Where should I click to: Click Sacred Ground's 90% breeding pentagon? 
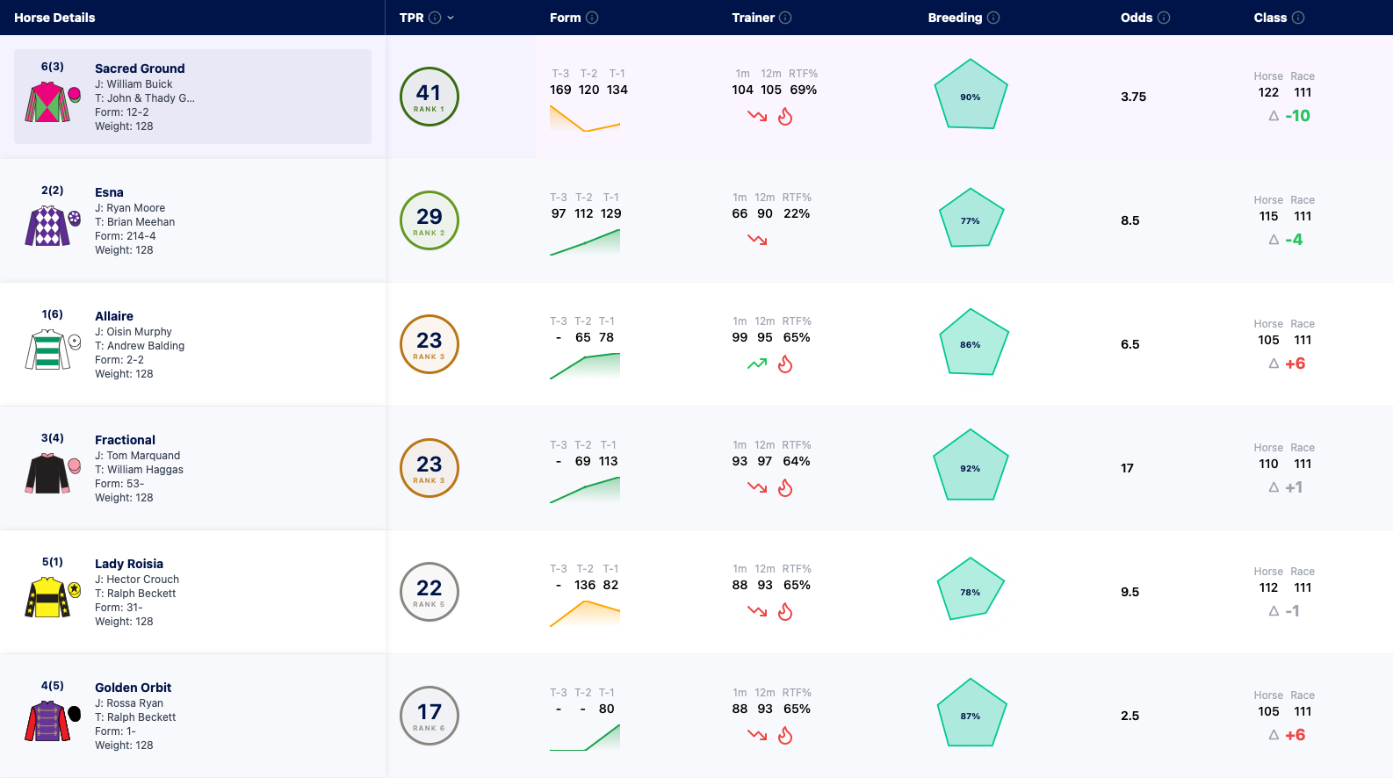(970, 96)
